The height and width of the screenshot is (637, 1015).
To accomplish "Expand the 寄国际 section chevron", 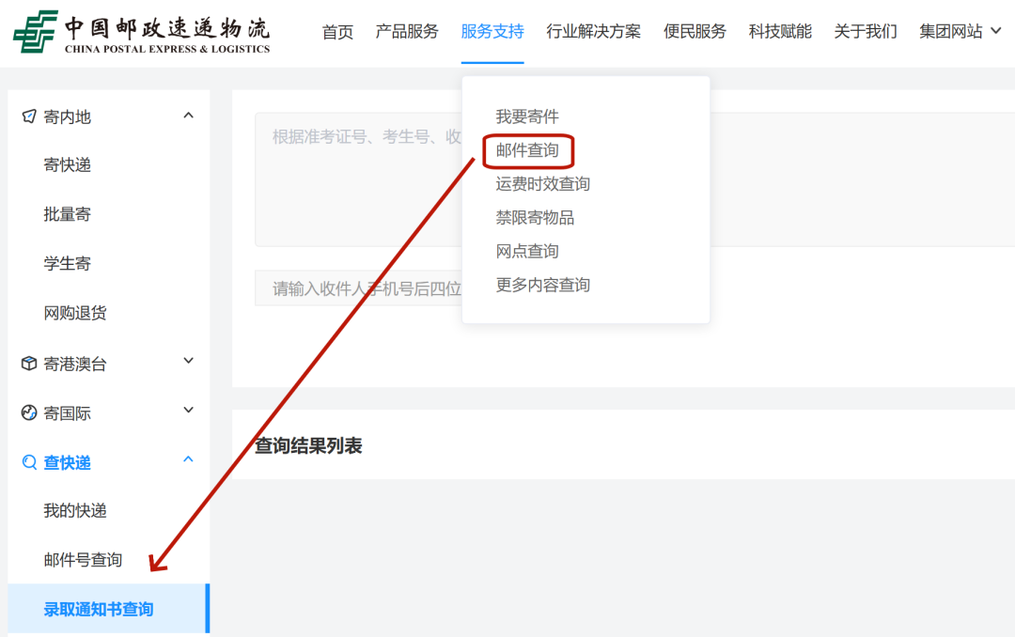I will click(x=188, y=411).
